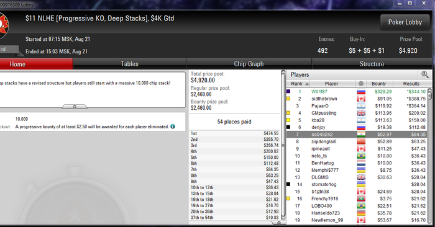Click the 37th to 54th payout row

[x=235, y=218]
